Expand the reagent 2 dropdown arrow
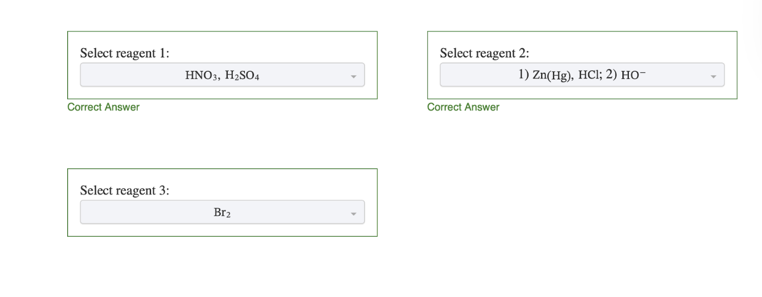Screen dimensions: 762x297 click(713, 76)
